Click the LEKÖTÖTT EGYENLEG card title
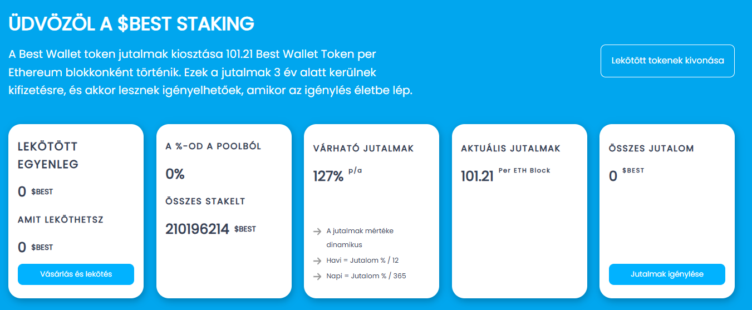Screen dimensions: 752x310 pos(48,155)
